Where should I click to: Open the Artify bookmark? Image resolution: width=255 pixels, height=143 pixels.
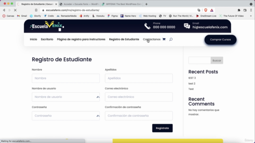coord(84,16)
